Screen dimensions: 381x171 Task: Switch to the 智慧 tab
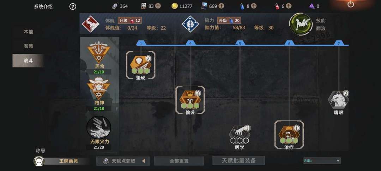(28, 46)
